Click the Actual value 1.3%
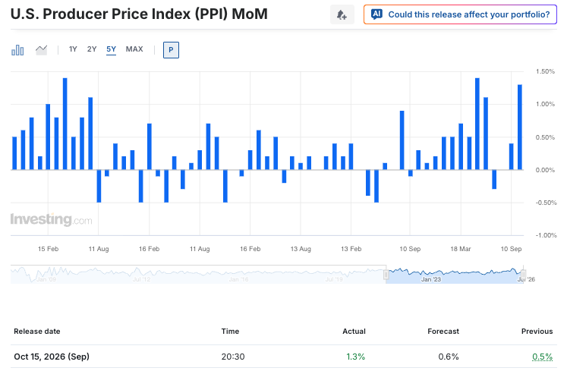 [x=355, y=357]
